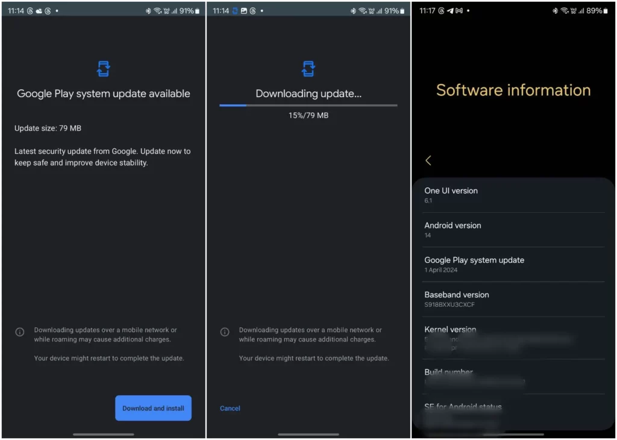Tap info icon beside roaming warning, middle screen
The height and width of the screenshot is (440, 617).
pos(225,332)
